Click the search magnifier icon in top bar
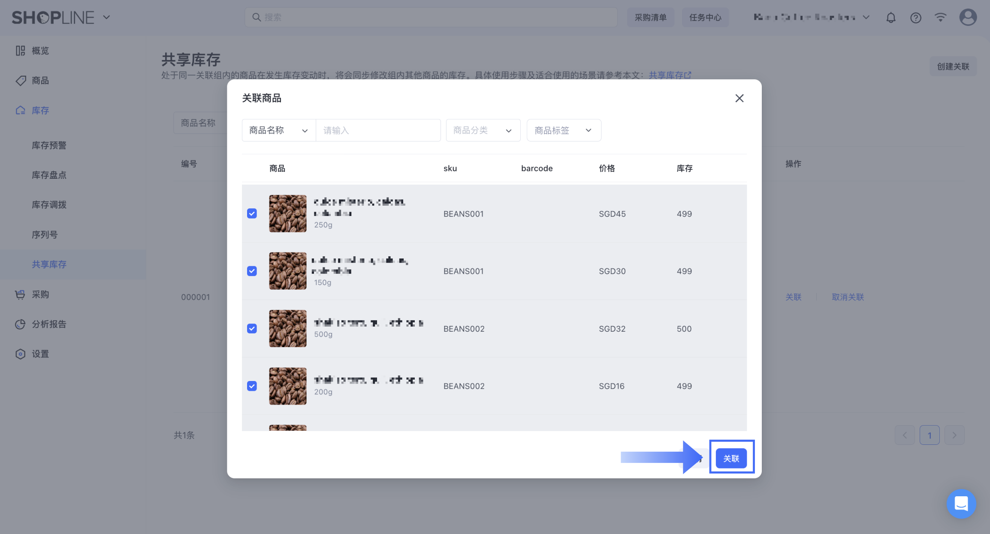 257,18
